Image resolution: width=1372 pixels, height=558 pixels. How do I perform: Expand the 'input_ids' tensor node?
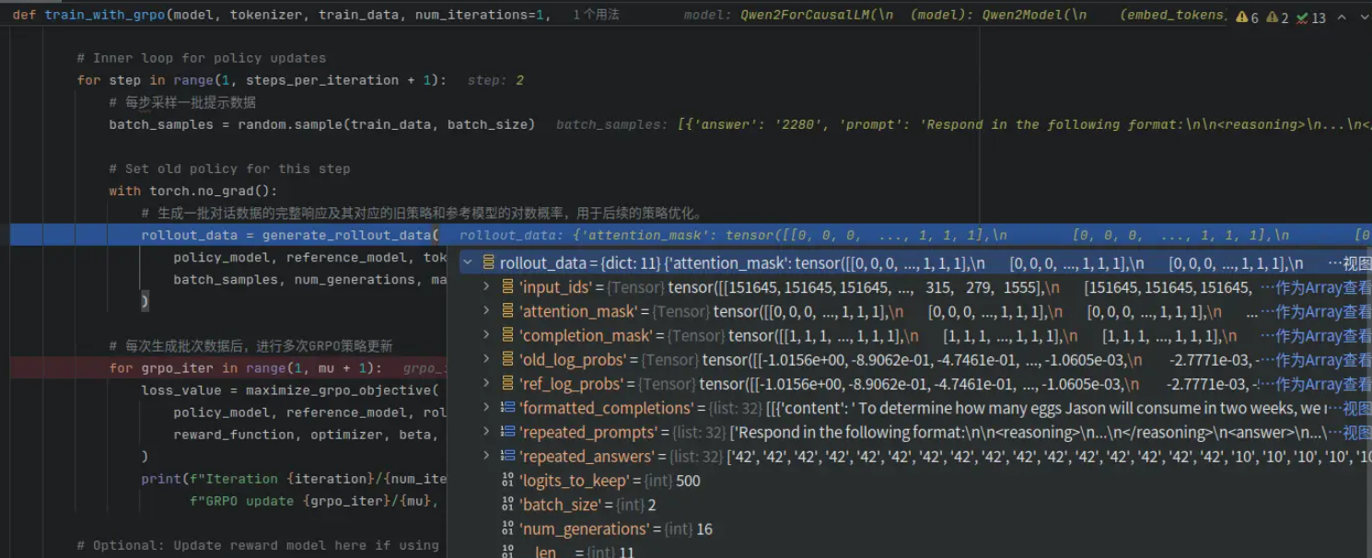point(486,286)
